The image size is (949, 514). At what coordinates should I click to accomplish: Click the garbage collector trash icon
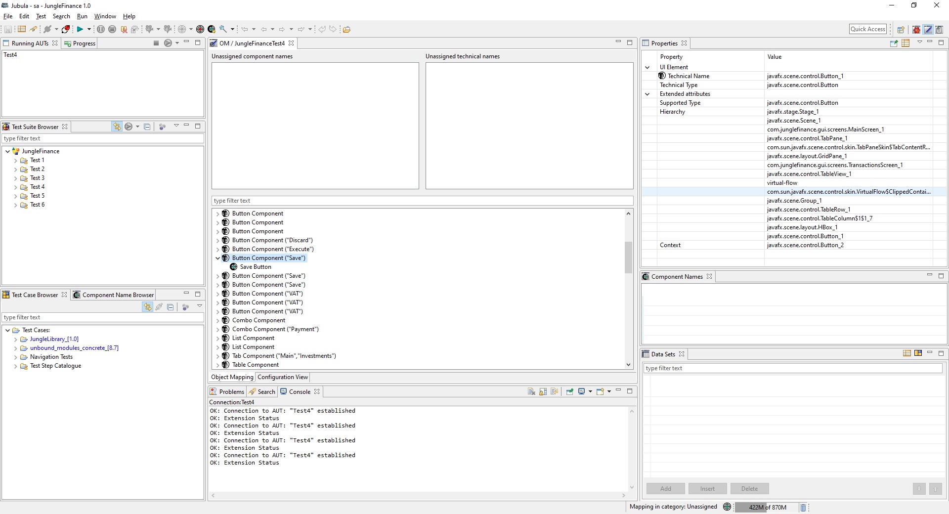tap(803, 507)
